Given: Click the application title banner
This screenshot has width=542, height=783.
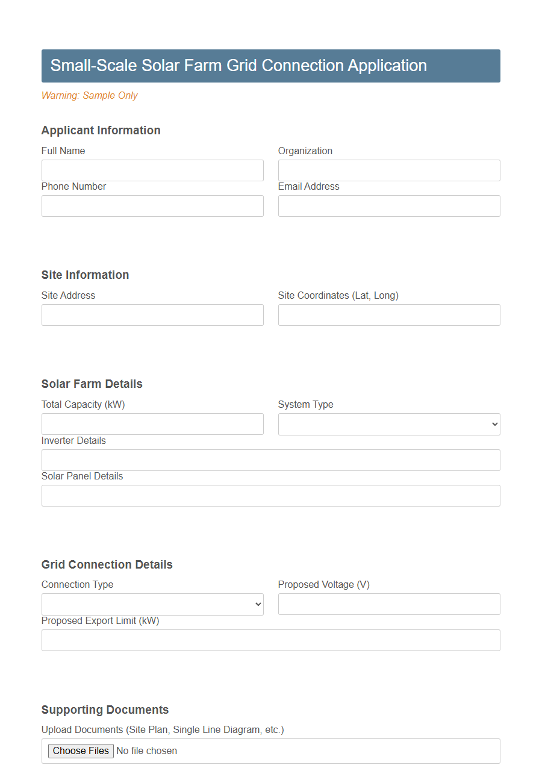Looking at the screenshot, I should coord(270,66).
